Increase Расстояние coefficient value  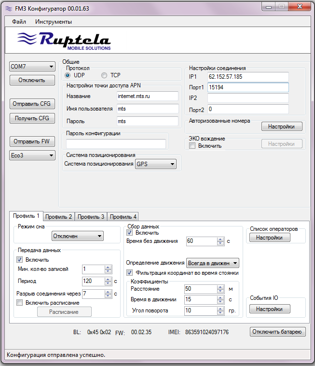[x=220, y=287]
